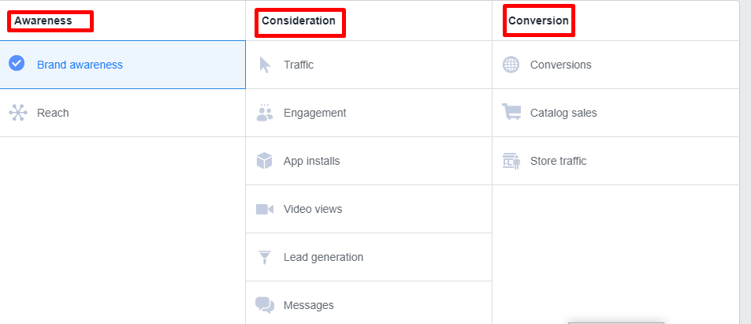This screenshot has width=751, height=324.
Task: Click the Conversion column heading
Action: coord(538,20)
